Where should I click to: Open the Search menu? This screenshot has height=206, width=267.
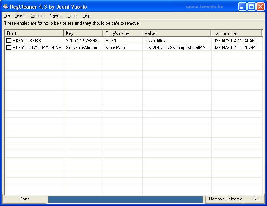click(56, 15)
